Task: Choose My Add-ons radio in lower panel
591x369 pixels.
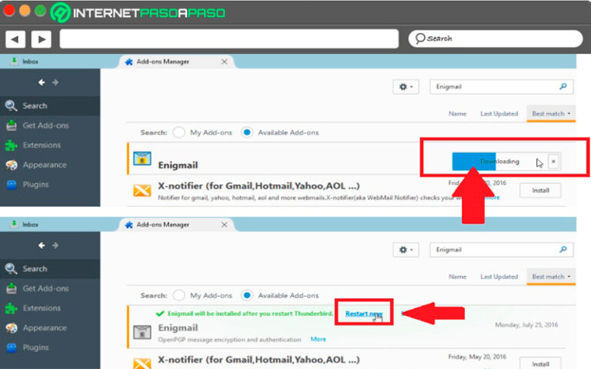Action: click(x=179, y=295)
